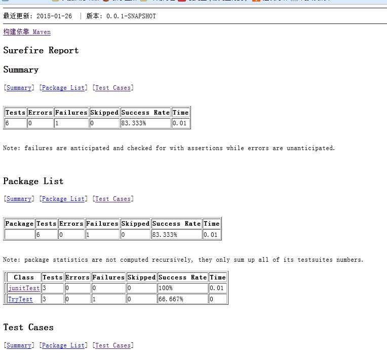Select the Surefire Report heading
The width and height of the screenshot is (387, 353).
point(41,50)
